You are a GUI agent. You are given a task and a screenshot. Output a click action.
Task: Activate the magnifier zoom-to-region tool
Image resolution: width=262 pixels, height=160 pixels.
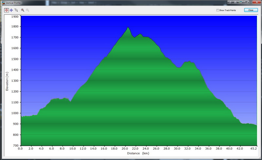click(16, 10)
